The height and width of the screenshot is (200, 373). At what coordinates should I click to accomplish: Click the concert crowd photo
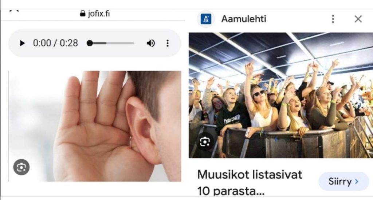click(x=281, y=95)
